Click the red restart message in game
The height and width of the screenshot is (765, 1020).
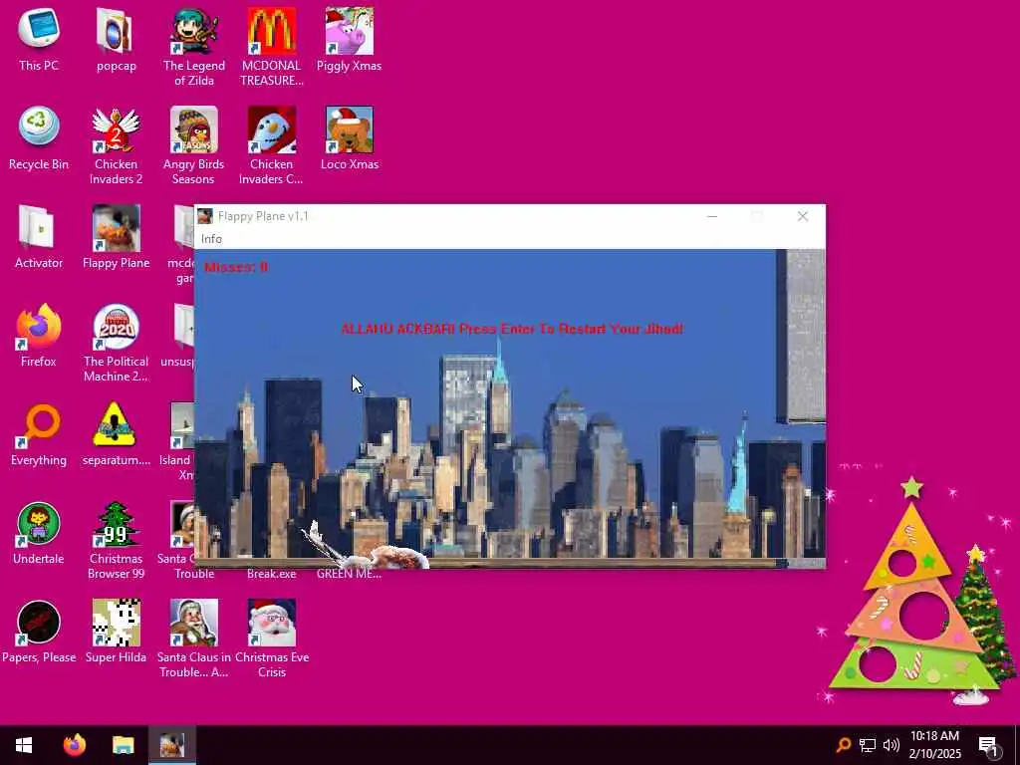click(512, 329)
